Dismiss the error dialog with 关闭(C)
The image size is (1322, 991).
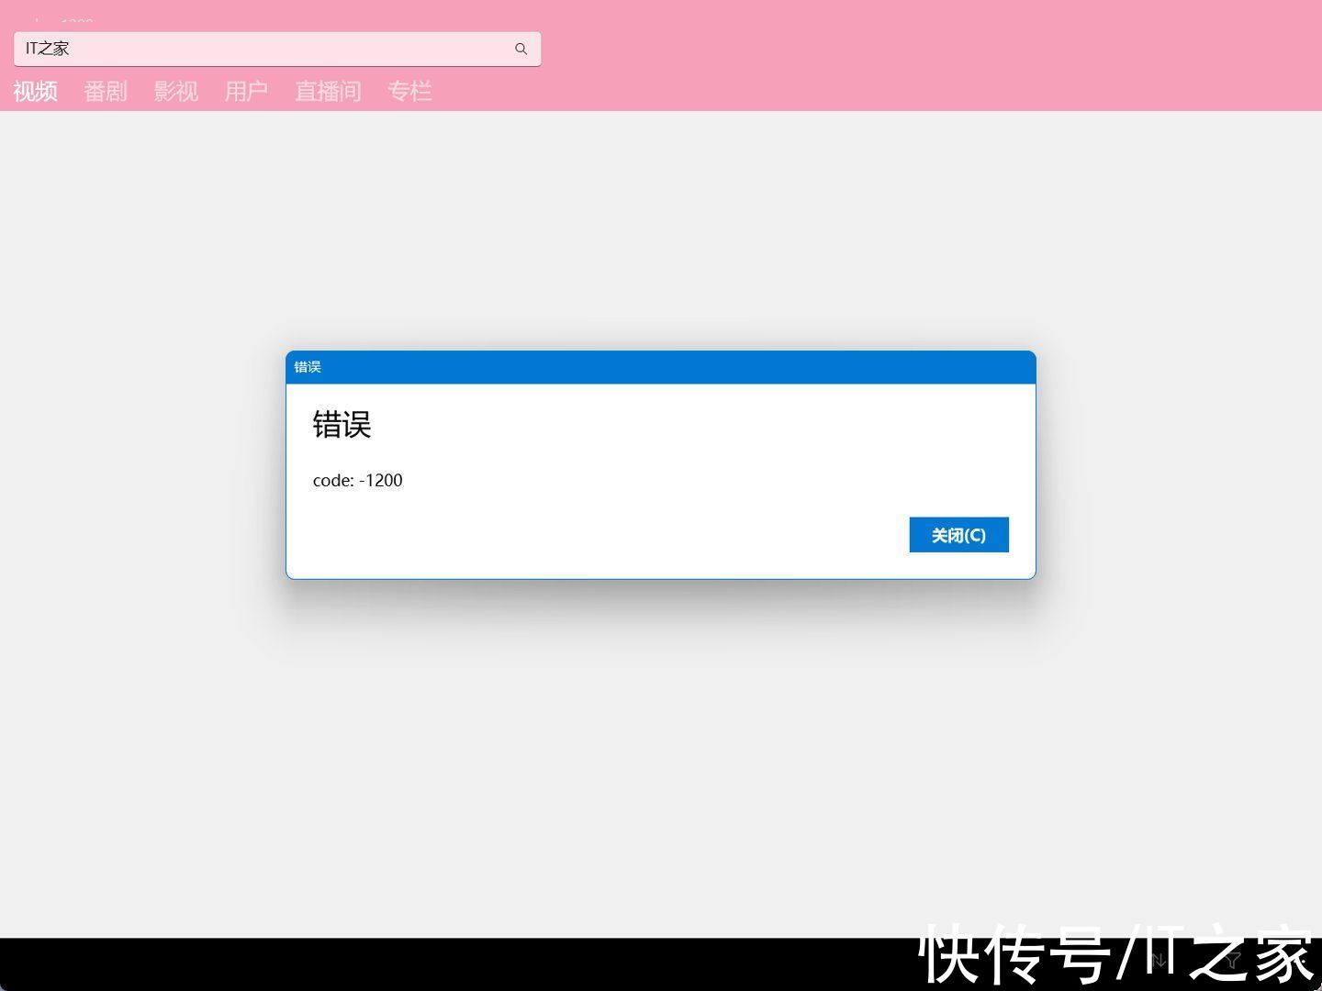(958, 535)
